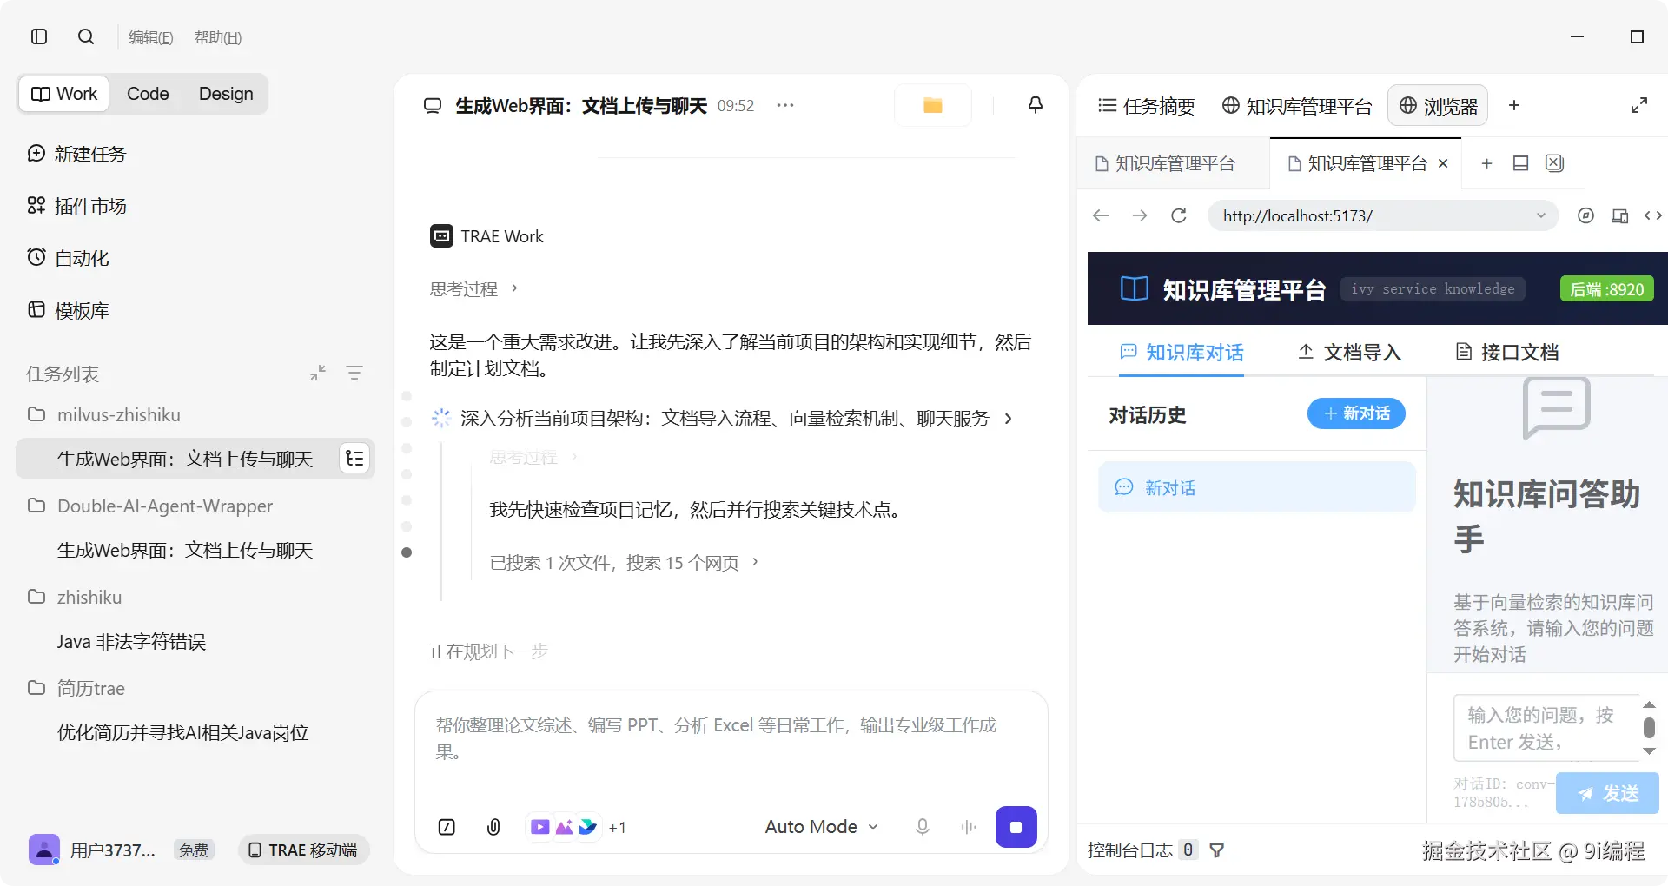Go forward in the embedded browser

[1140, 215]
